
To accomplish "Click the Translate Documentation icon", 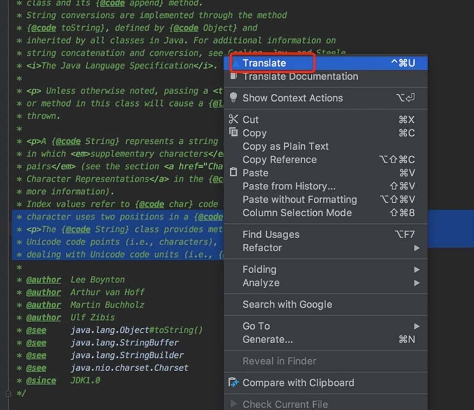I will coord(234,76).
